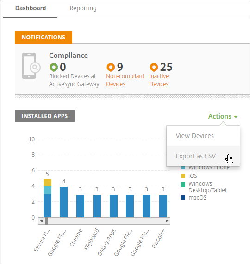250x264 pixels.
Task: Click the light blue segment of Secure H... bar
Action: pos(47,190)
